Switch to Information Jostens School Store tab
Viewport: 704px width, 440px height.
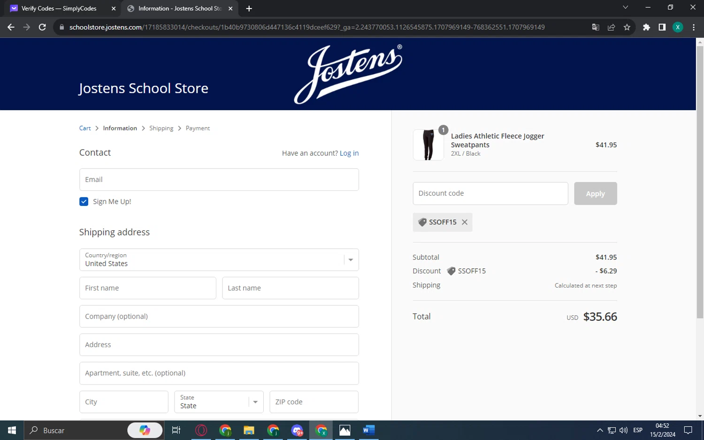[180, 8]
